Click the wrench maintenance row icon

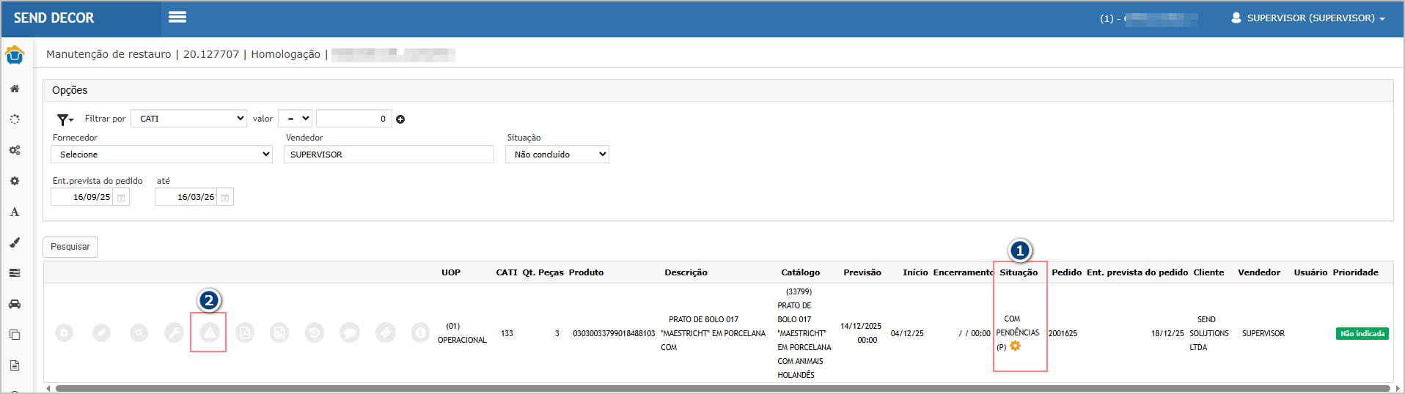coord(174,333)
